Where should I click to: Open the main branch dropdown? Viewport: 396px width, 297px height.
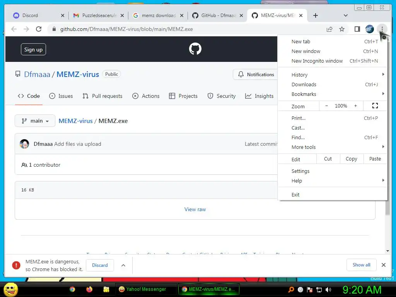coord(35,121)
